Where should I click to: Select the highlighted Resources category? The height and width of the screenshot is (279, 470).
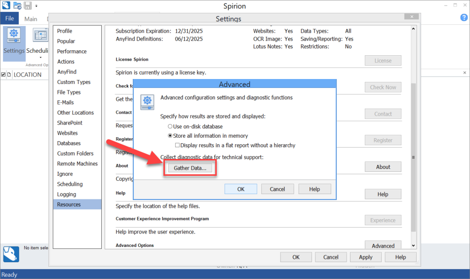(x=77, y=204)
